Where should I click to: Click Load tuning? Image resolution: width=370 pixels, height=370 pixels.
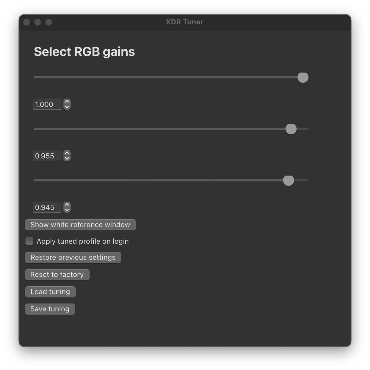click(50, 292)
